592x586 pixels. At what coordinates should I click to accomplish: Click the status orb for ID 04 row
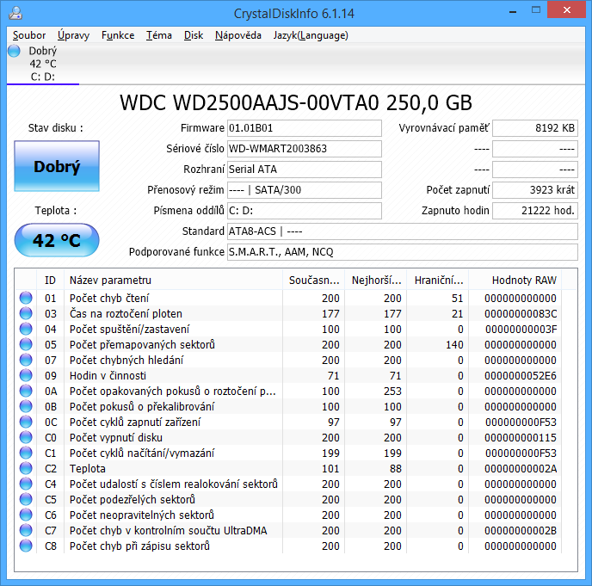[x=26, y=329]
